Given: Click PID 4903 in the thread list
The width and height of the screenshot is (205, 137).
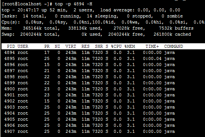Looking at the screenshot, I should (10, 107).
